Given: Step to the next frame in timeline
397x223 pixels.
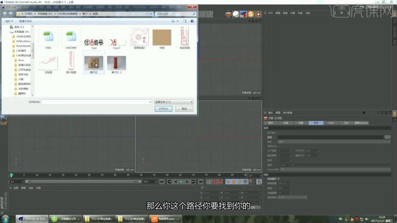Looking at the screenshot, I should pyautogui.click(x=187, y=181).
